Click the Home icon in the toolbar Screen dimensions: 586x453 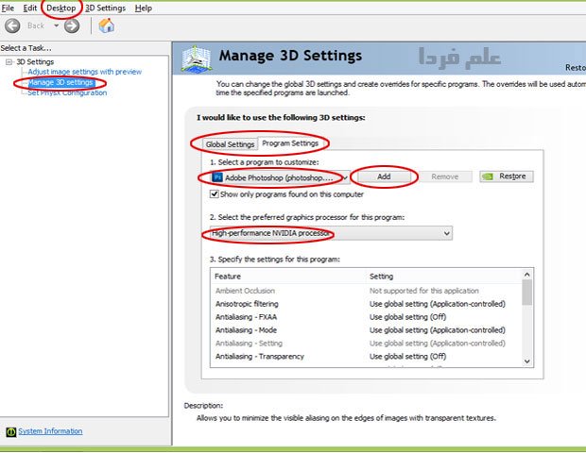(x=107, y=25)
